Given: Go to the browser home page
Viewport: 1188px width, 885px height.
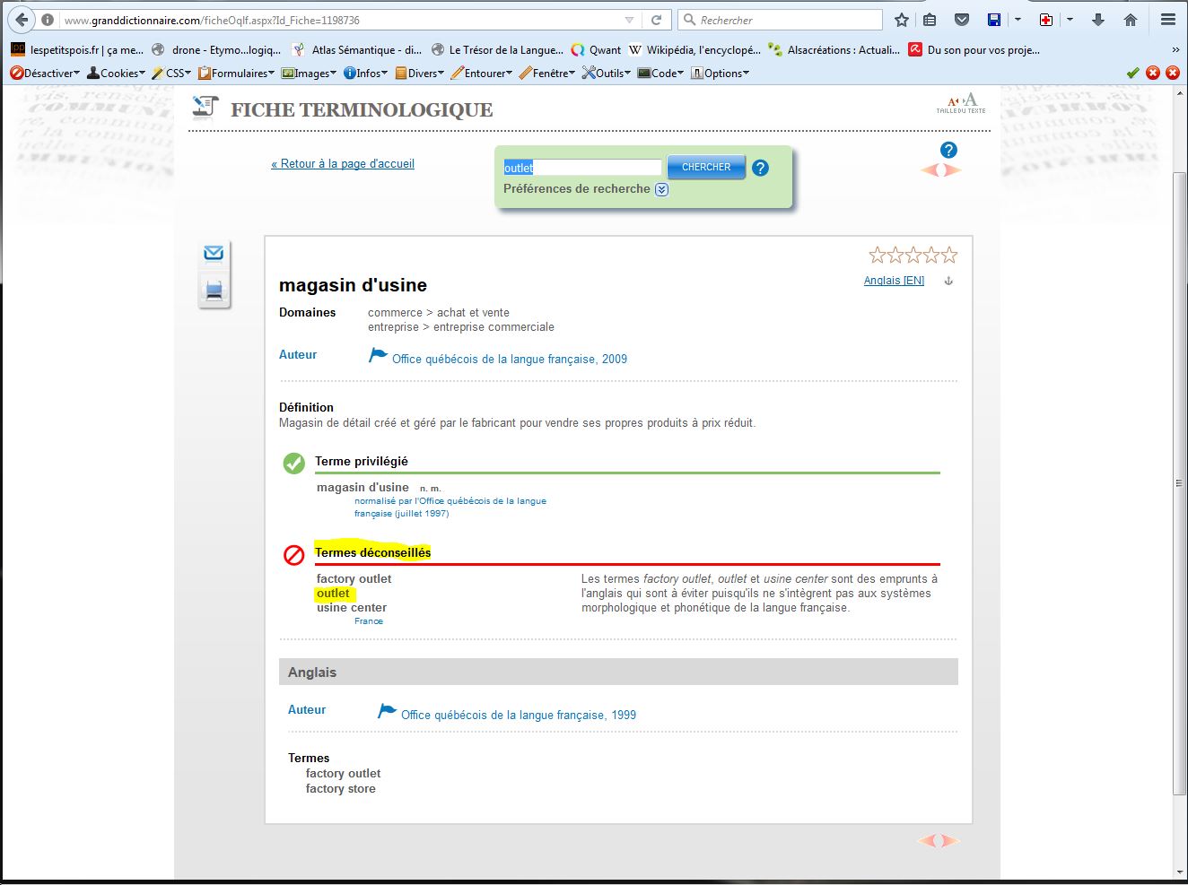Looking at the screenshot, I should tap(1131, 20).
